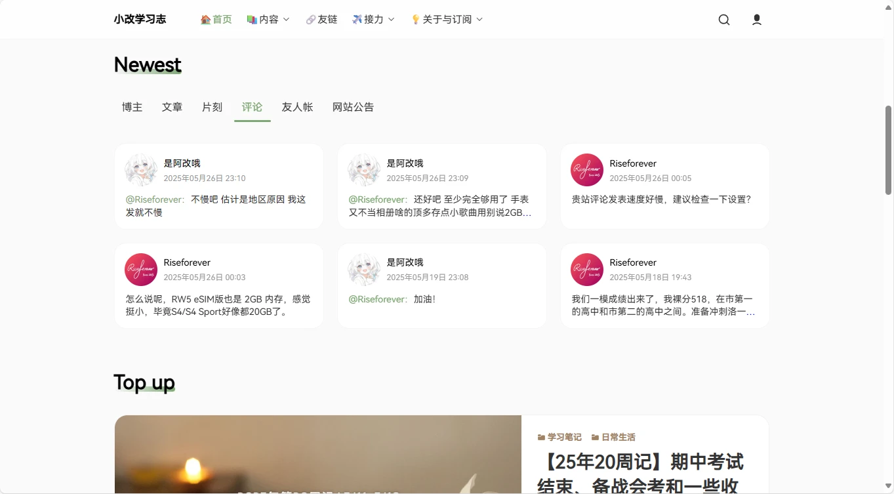Click @Riseforever mention in 23:10 comment
Screen dimensions: 894x494
155,199
